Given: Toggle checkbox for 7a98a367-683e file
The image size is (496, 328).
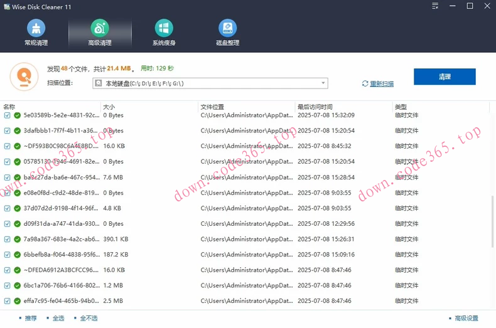Looking at the screenshot, I should point(7,239).
